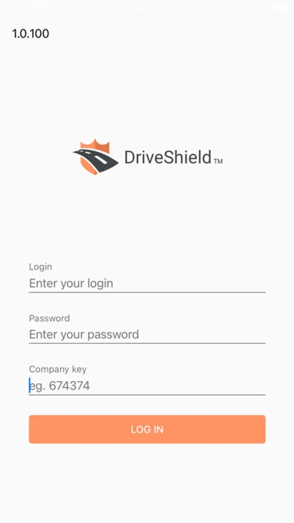The width and height of the screenshot is (294, 523).
Task: Click the DriveShield shield logo icon
Action: (x=96, y=157)
